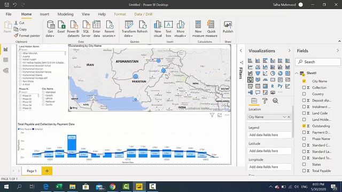Viewport: 342px width, 192px height.
Task: Add a new page with the plus button
Action: (47, 171)
